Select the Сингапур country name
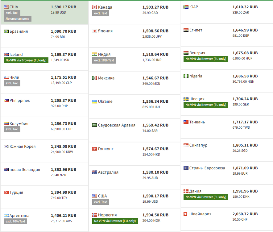Image resolution: width=273 pixels, height=232 pixels. (198, 145)
